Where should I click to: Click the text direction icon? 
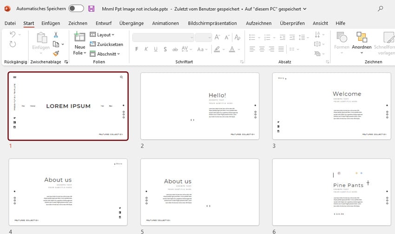(x=317, y=34)
